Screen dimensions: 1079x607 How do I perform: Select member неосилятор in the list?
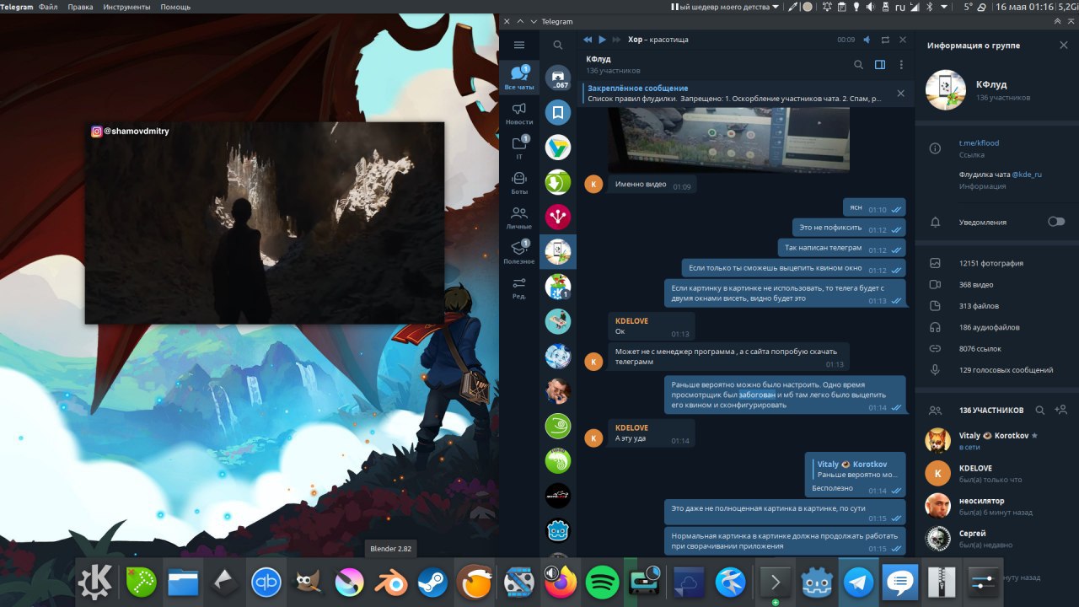tap(997, 506)
